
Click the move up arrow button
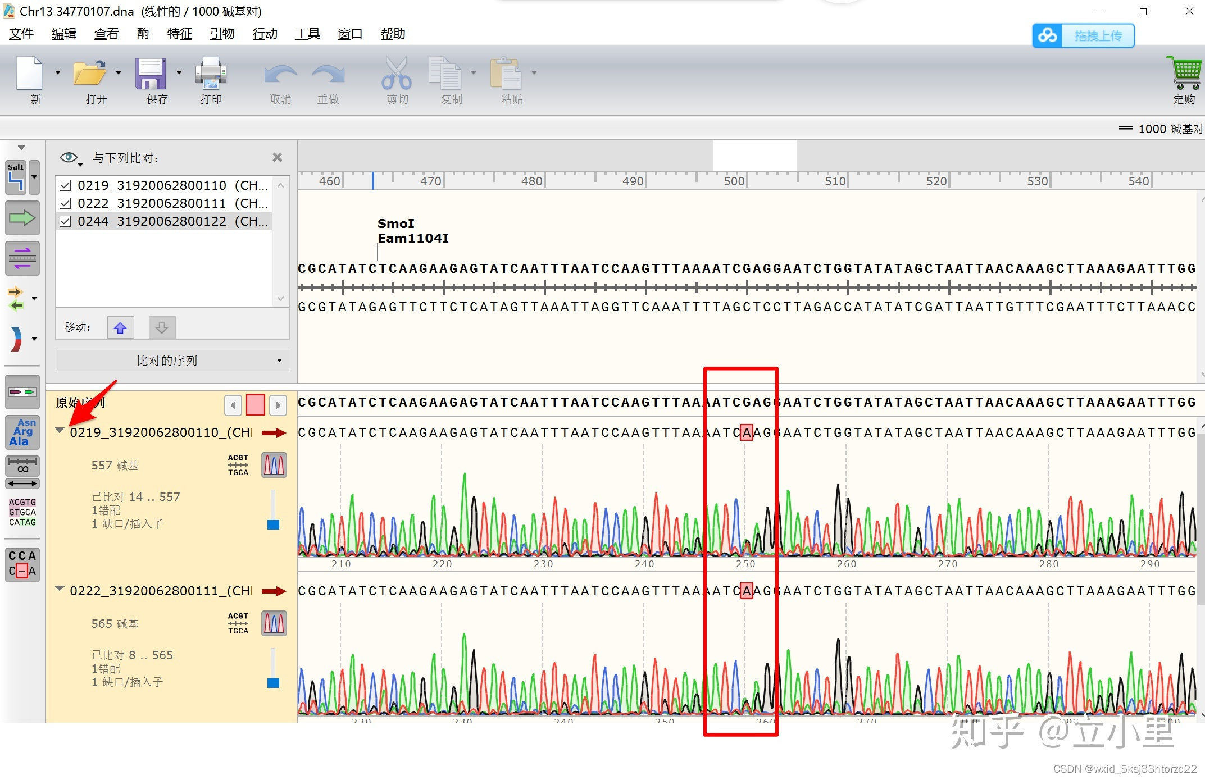coord(120,327)
